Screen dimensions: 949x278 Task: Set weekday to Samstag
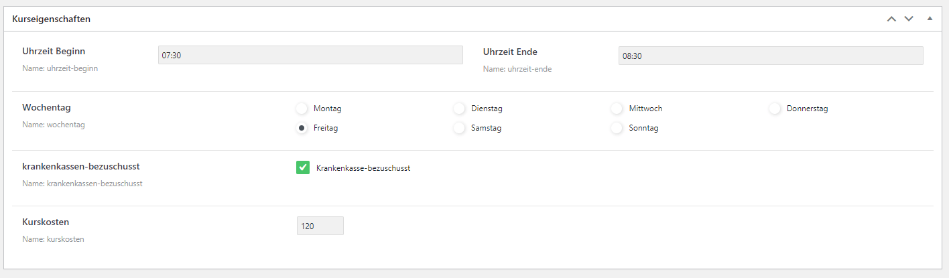pyautogui.click(x=459, y=128)
